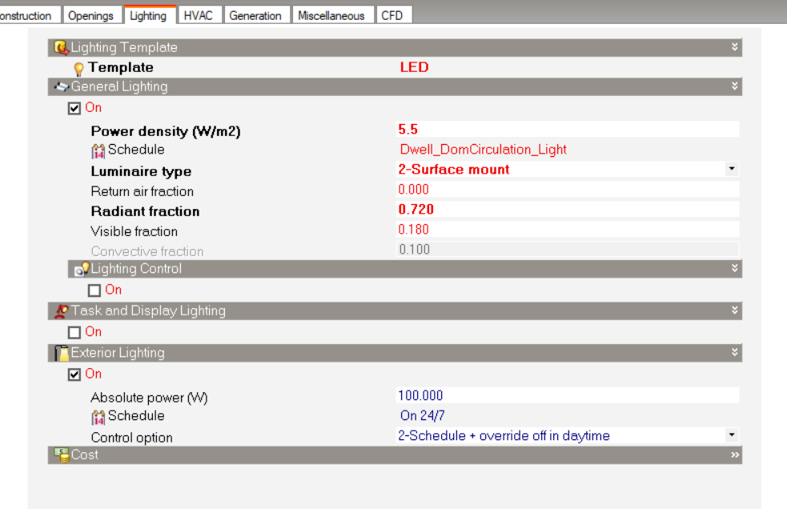Go to the CFD tab
This screenshot has width=787, height=509.
pyautogui.click(x=392, y=15)
